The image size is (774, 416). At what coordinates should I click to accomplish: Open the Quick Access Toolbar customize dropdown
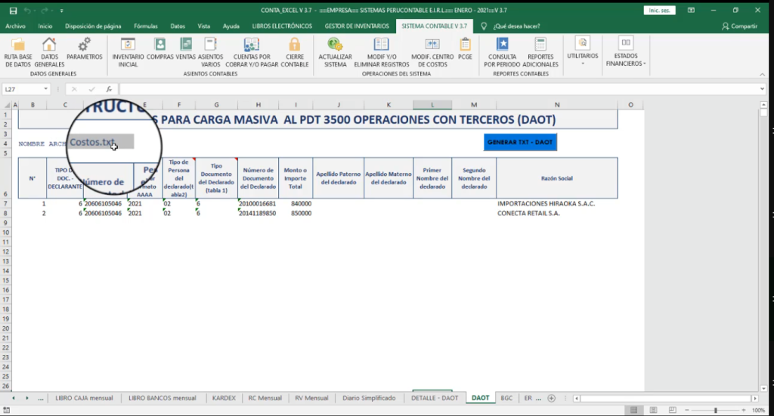[x=62, y=11]
